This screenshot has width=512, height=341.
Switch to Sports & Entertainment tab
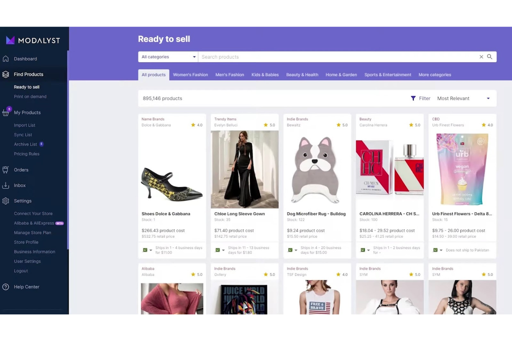388,75
